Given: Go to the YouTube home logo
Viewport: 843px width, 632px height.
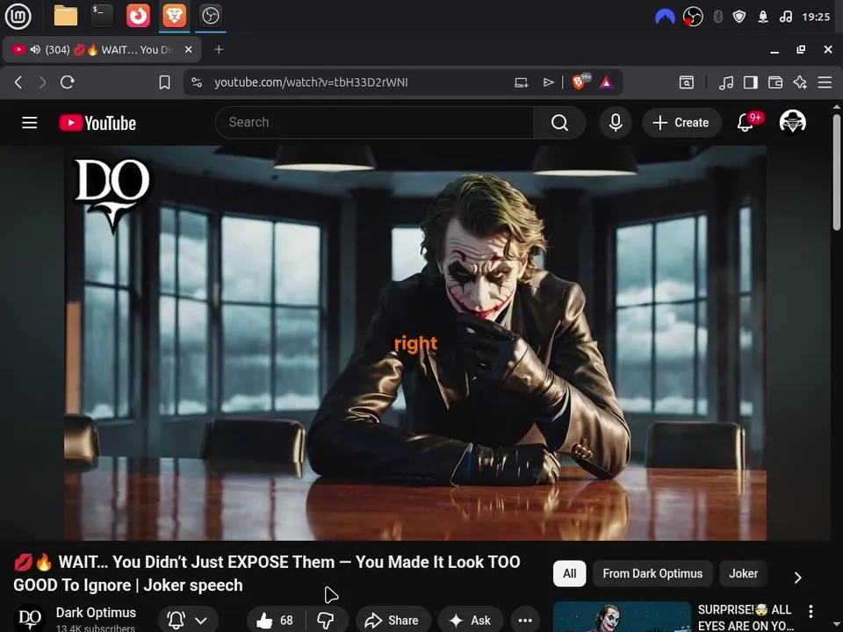Looking at the screenshot, I should (x=97, y=123).
